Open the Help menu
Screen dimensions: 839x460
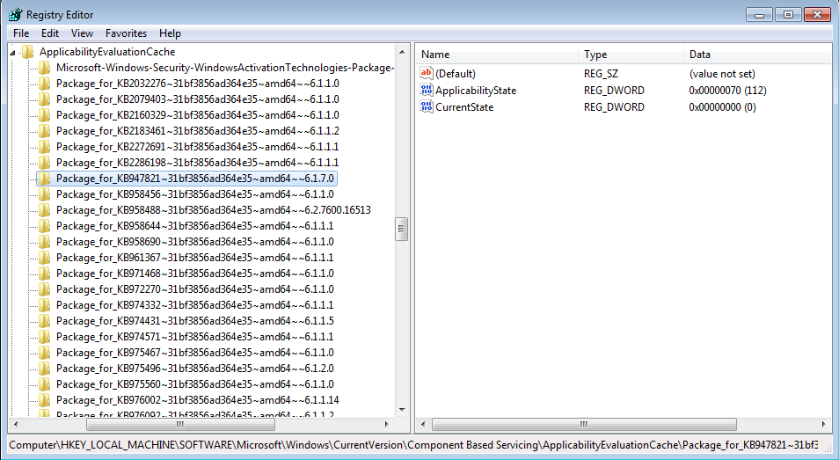pos(170,33)
